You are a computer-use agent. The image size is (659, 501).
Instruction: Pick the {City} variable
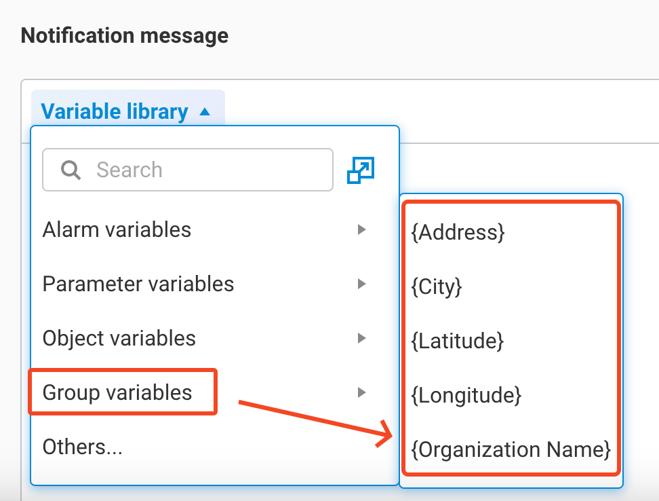[437, 286]
